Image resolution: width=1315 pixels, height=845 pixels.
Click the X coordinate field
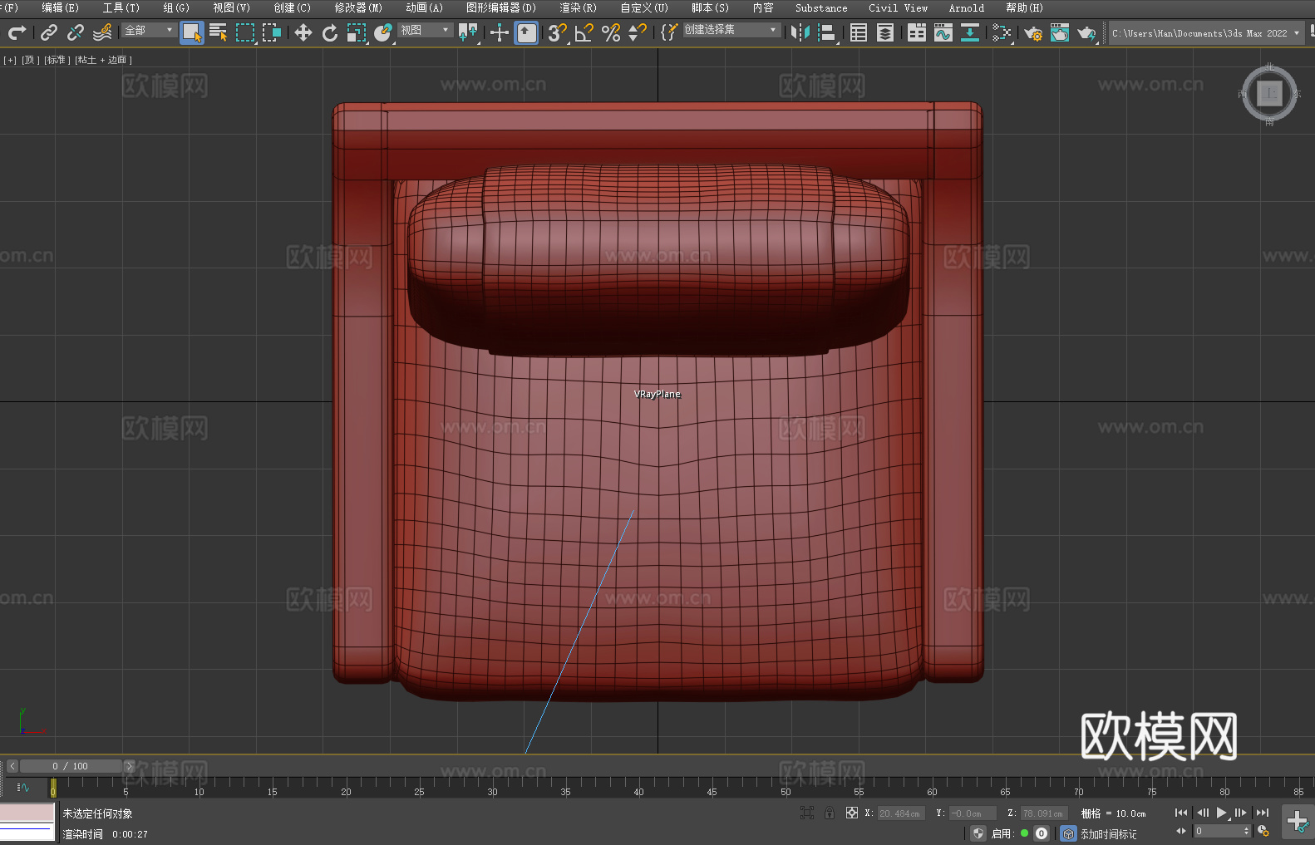pos(900,813)
